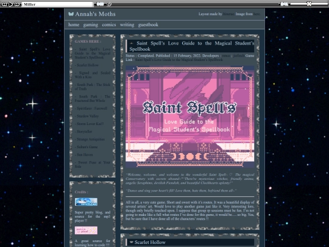
Task: Click the layout author link in header
Action: click(228, 14)
